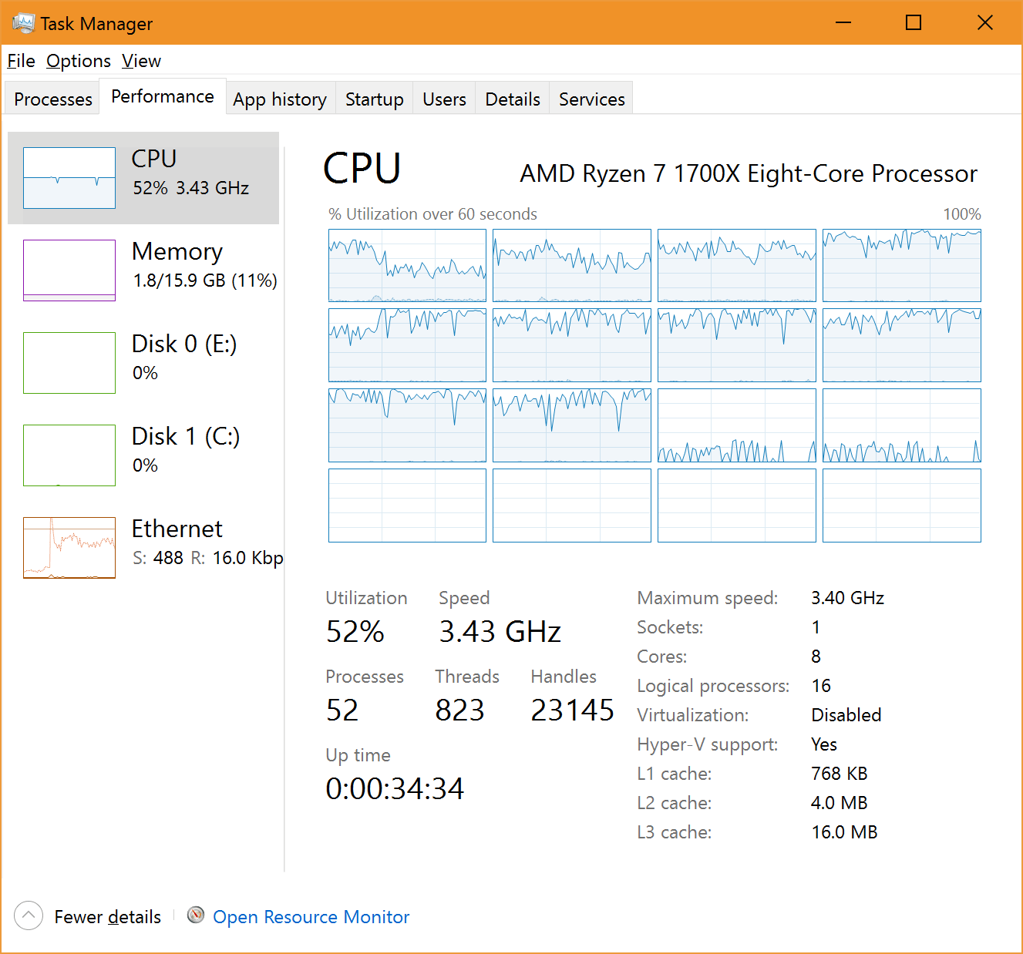This screenshot has width=1023, height=954.
Task: Click the Logical processors value 16
Action: click(x=822, y=686)
